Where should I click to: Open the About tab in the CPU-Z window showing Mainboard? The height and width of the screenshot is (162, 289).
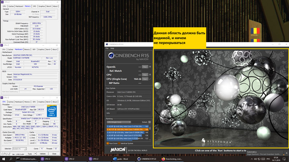pyautogui.click(x=55, y=50)
